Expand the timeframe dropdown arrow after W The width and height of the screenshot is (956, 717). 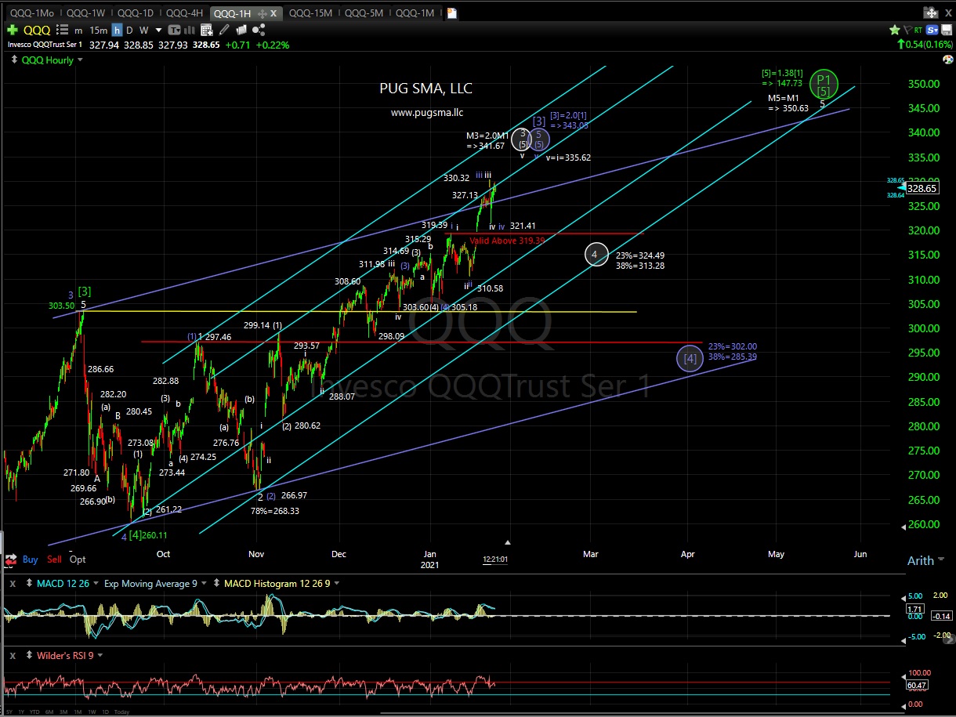(158, 30)
